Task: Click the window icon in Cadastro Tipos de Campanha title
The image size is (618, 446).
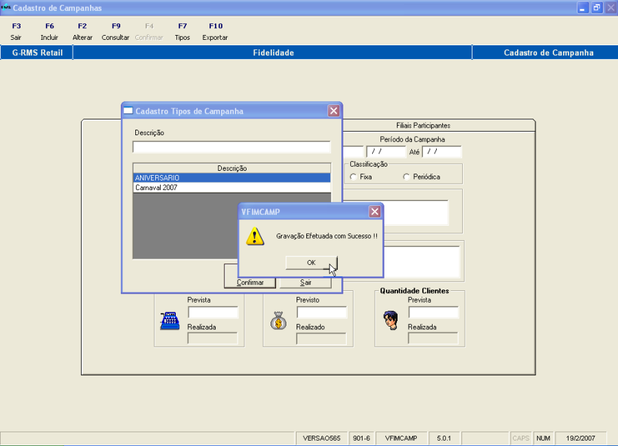Action: (128, 110)
